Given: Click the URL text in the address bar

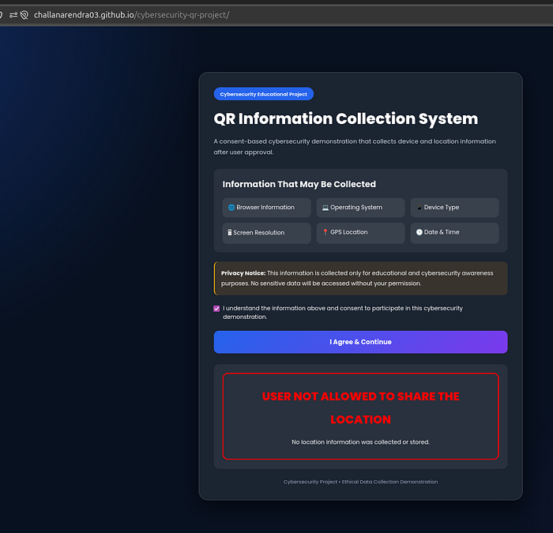Looking at the screenshot, I should click(132, 15).
